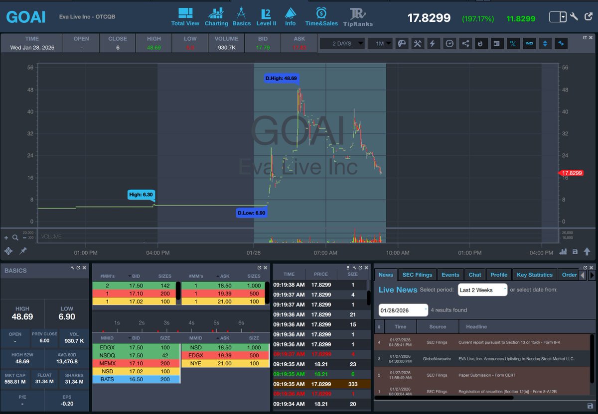Open the Total View layout
Image resolution: width=598 pixels, height=414 pixels.
tap(185, 17)
